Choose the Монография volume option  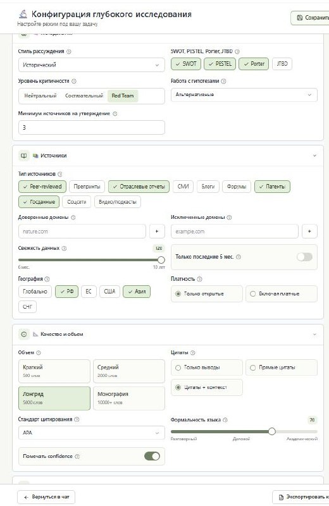129,398
